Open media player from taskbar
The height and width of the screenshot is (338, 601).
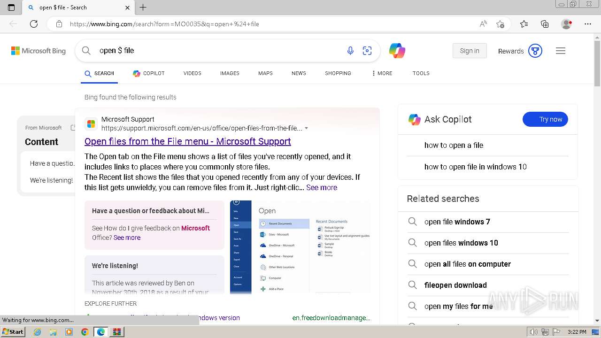69,332
